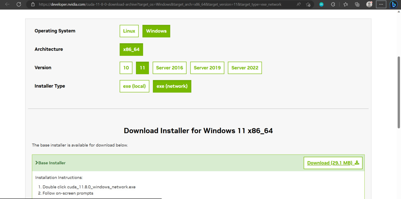Click the 'Operating System' label
Screen dimensions: 401x199
(55, 31)
